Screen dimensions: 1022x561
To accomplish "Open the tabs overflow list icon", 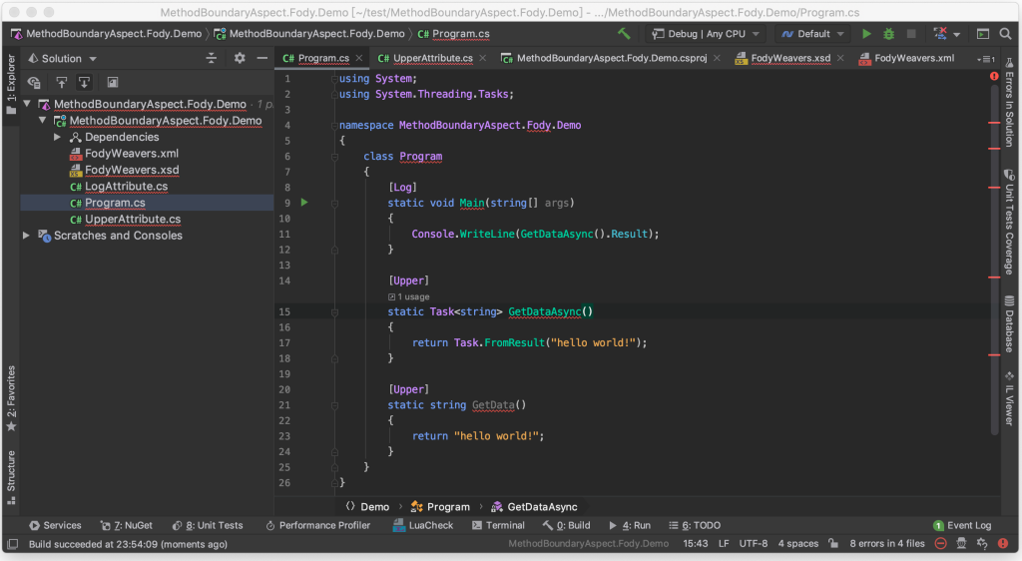I will click(x=985, y=59).
